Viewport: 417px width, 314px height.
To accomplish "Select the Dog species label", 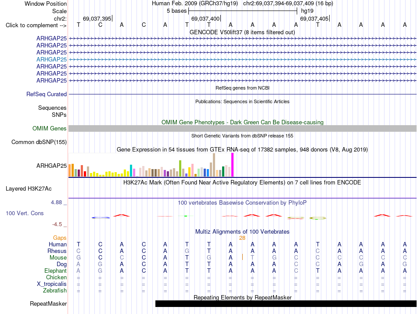I will point(61,264).
